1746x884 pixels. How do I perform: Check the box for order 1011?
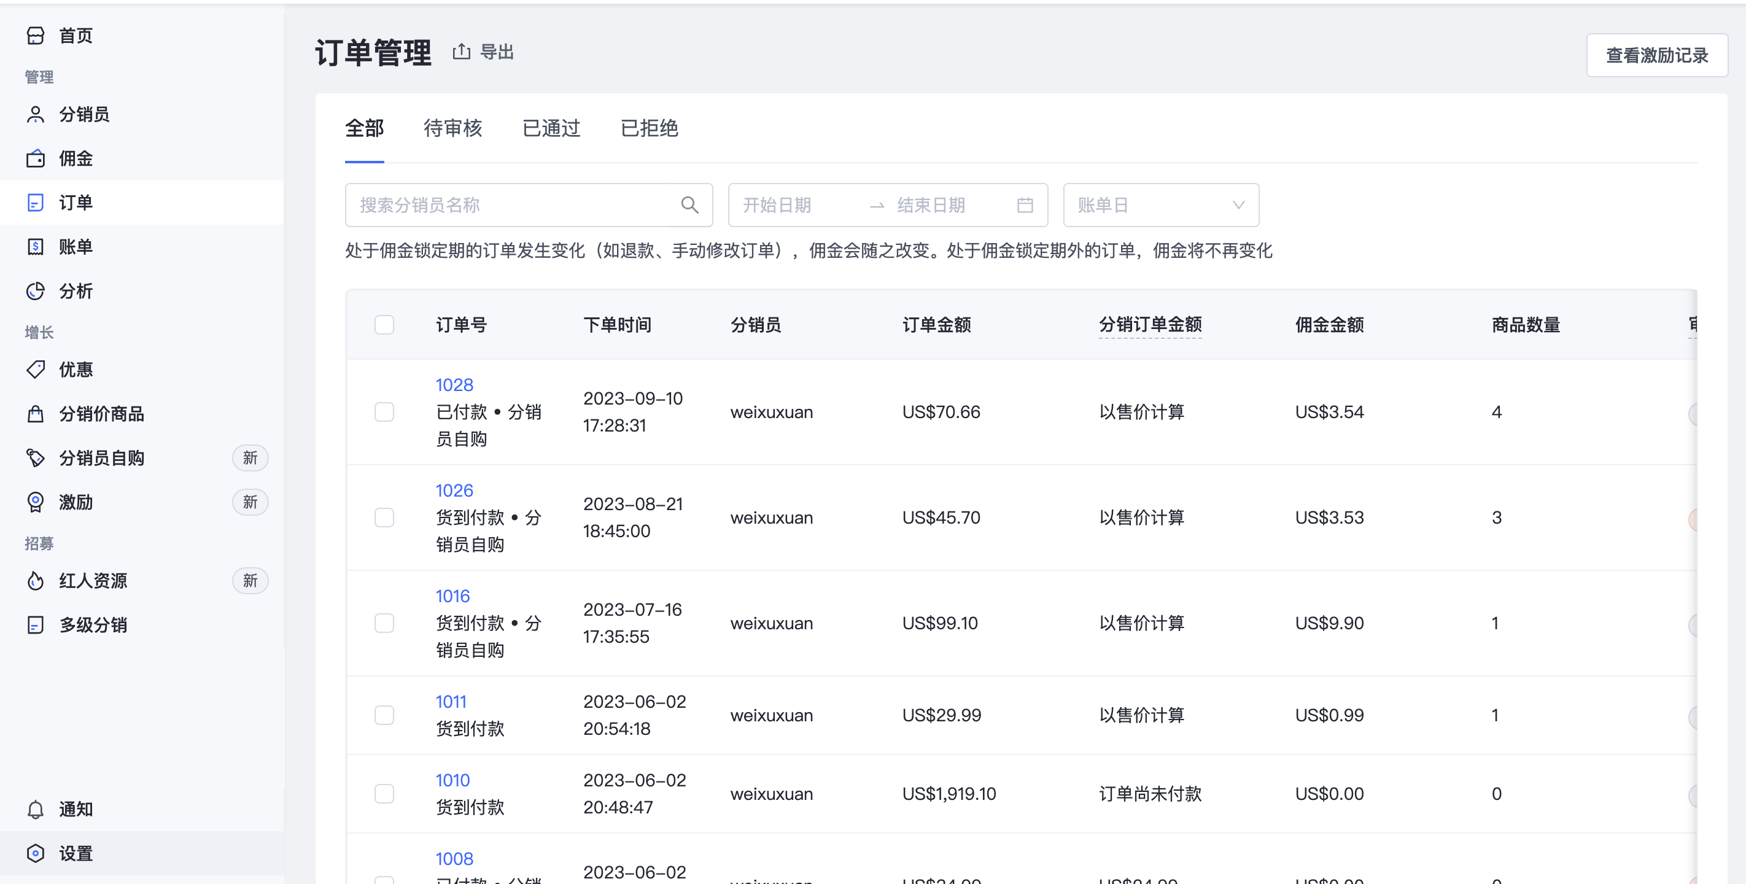pyautogui.click(x=384, y=715)
